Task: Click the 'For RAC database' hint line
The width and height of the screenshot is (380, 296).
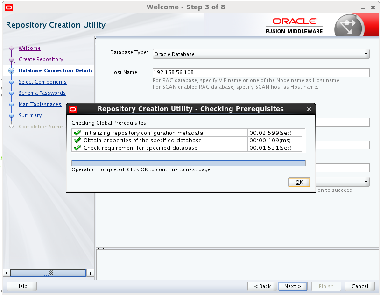Action: [246, 80]
